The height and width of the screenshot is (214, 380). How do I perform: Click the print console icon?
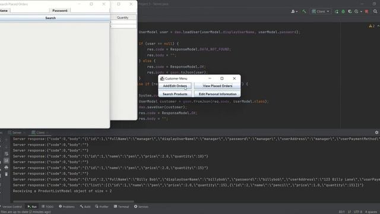7,168
